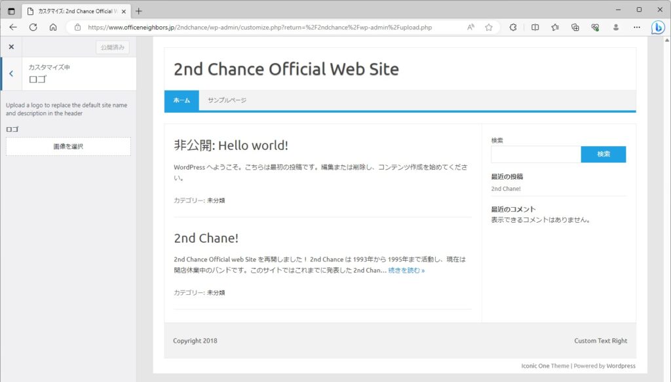The image size is (671, 382).
Task: Reload the page with the refresh icon
Action: [x=33, y=28]
